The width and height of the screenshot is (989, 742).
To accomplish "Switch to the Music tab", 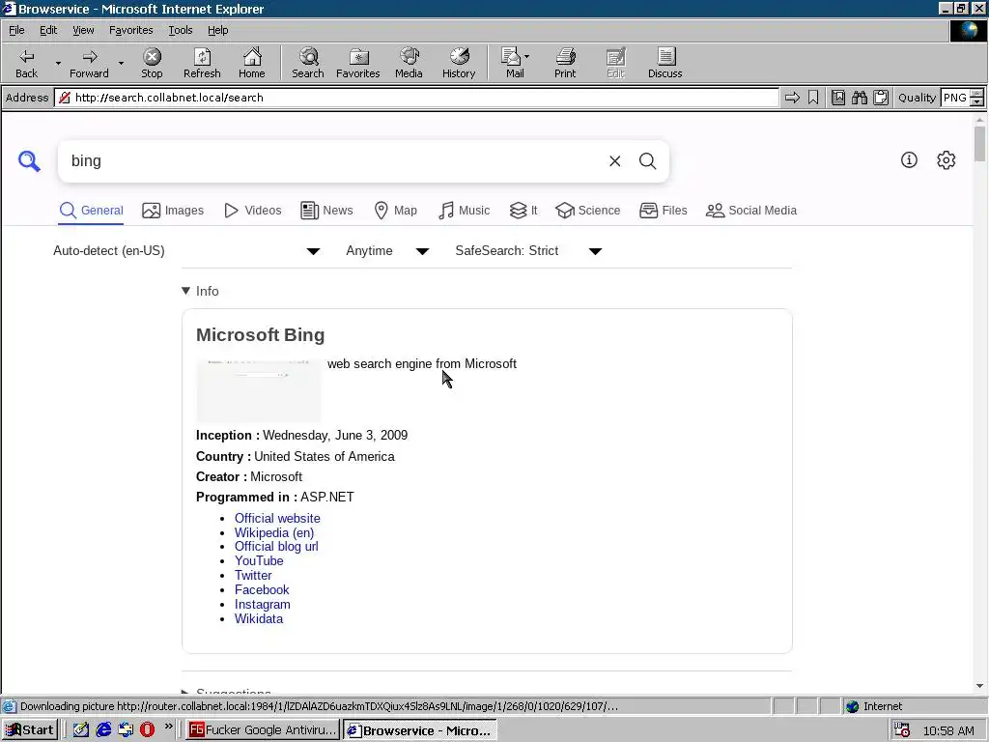I will pyautogui.click(x=464, y=210).
